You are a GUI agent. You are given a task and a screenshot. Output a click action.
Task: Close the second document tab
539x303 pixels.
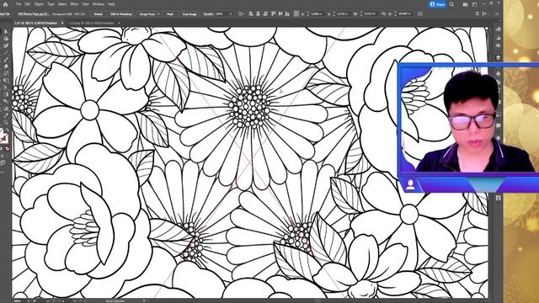120,23
